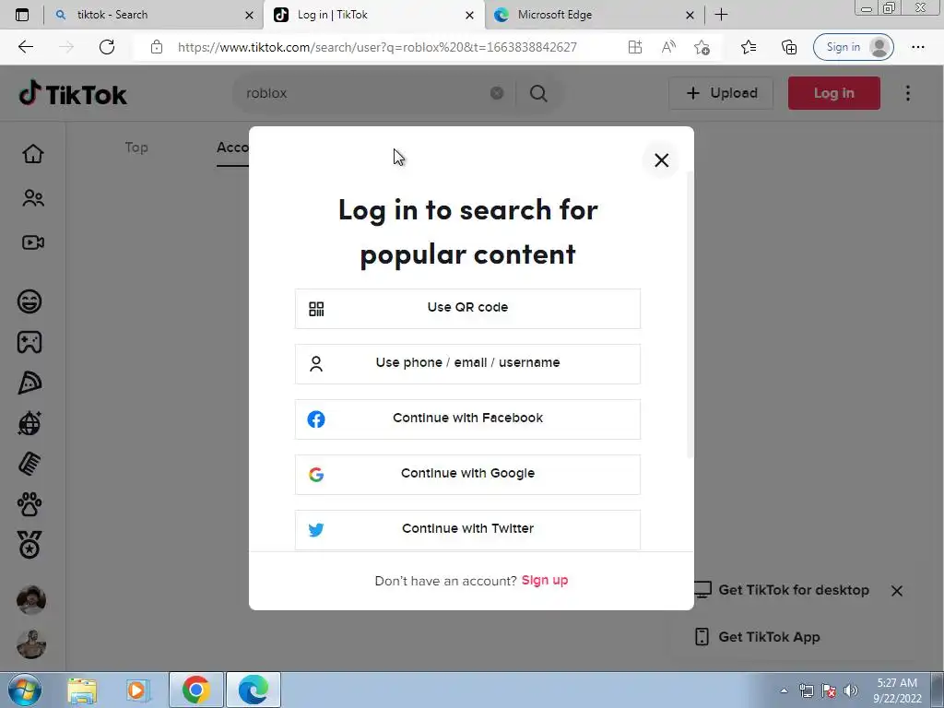Viewport: 944px width, 708px height.
Task: Open LIVE camera icon in sidebar
Action: (33, 242)
